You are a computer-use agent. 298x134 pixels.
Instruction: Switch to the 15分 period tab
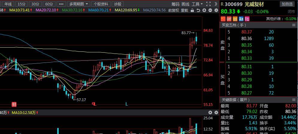22,4
